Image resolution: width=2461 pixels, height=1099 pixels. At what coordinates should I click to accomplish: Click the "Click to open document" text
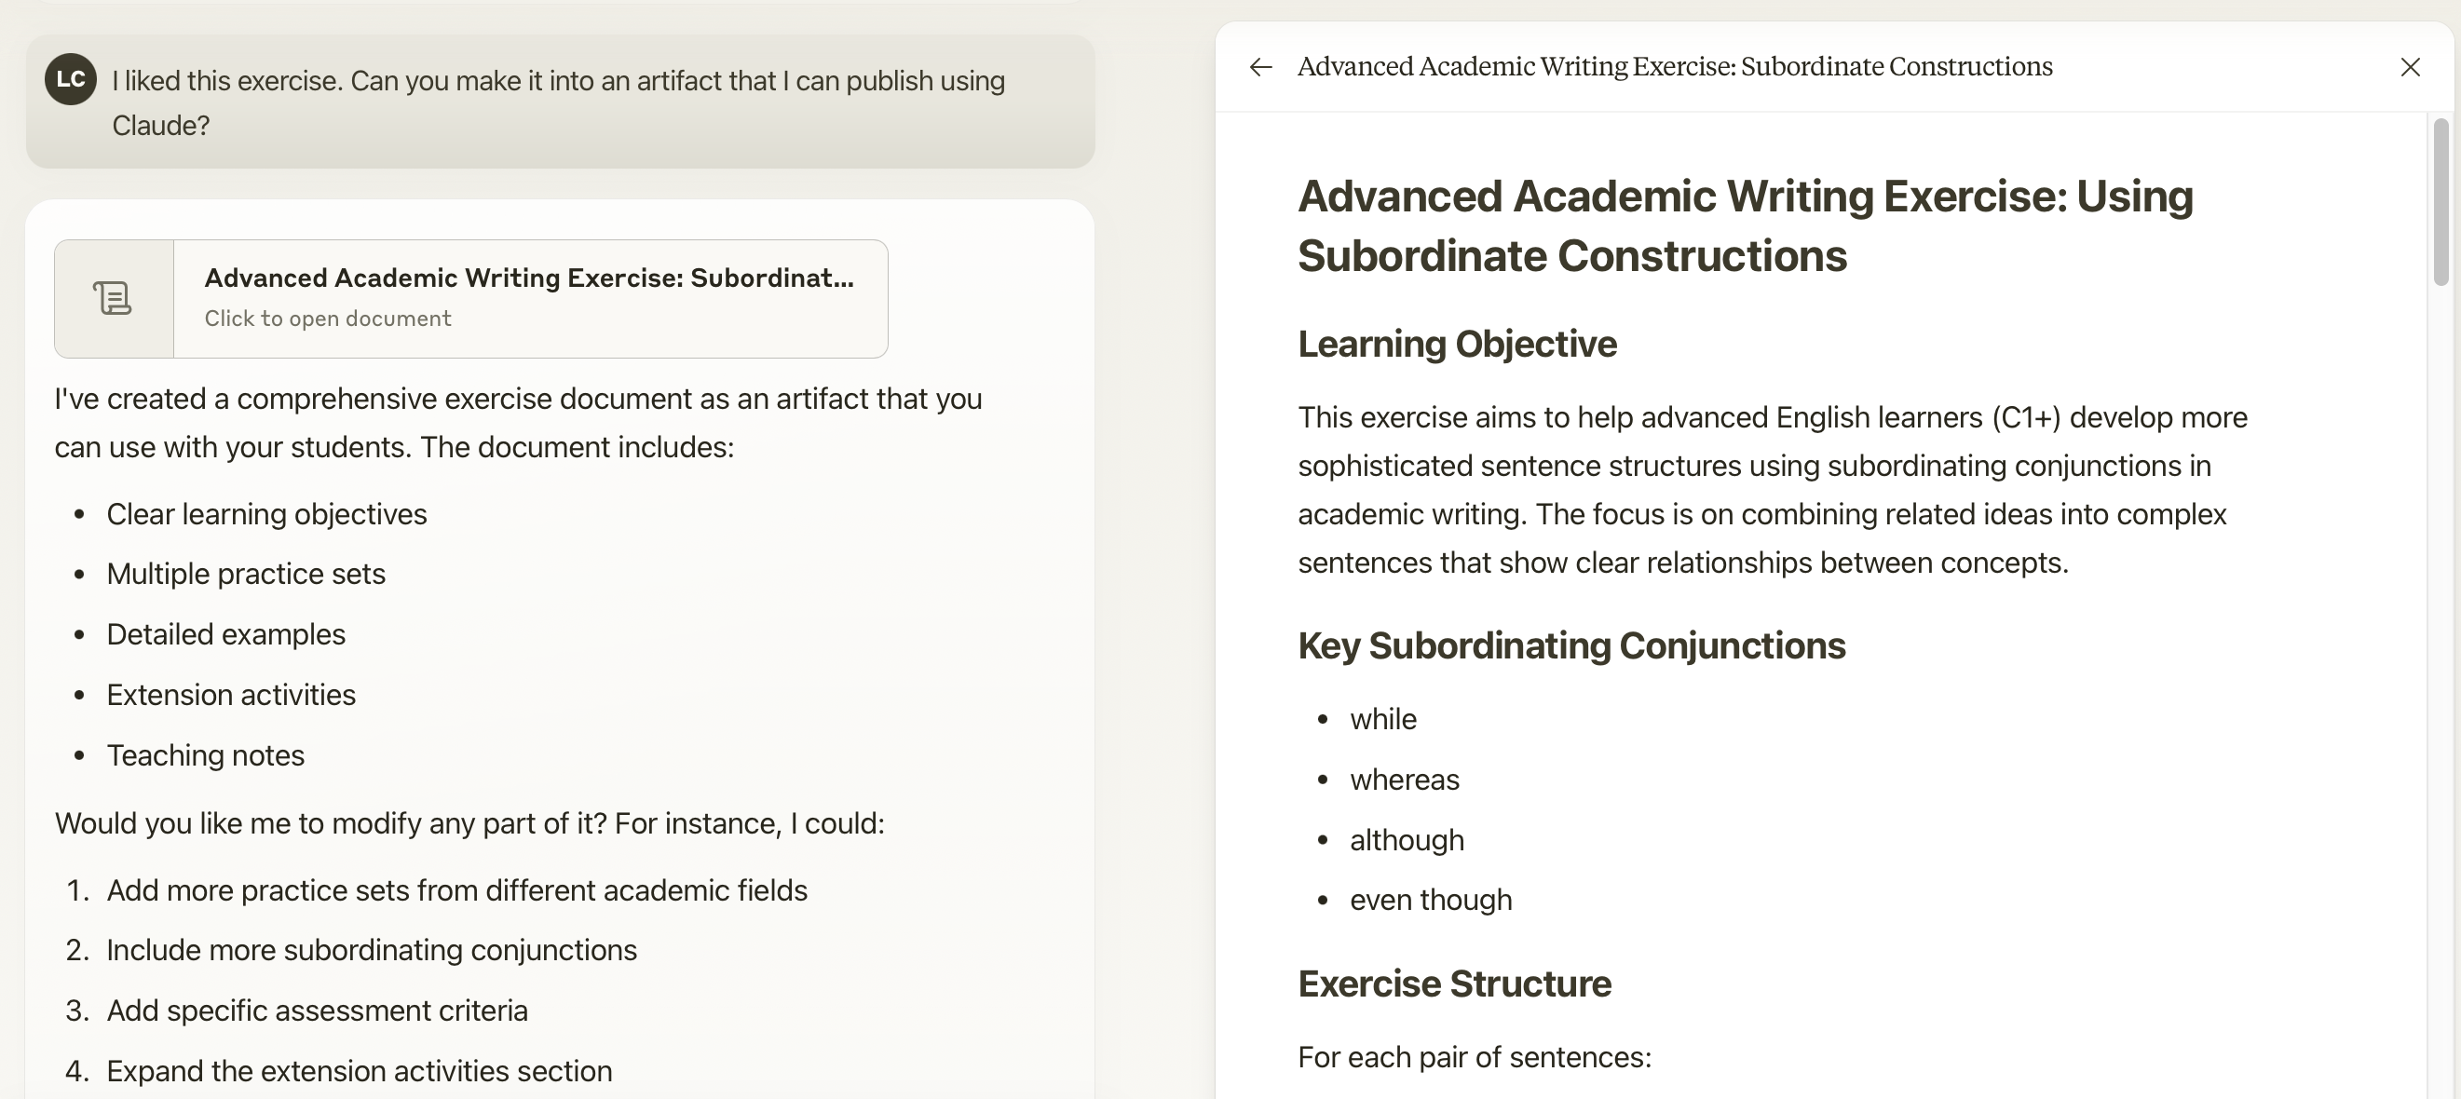(x=327, y=319)
